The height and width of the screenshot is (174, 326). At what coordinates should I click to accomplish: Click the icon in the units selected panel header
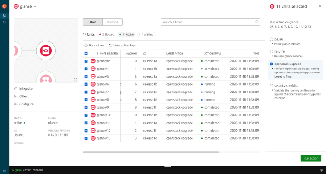click(x=272, y=6)
